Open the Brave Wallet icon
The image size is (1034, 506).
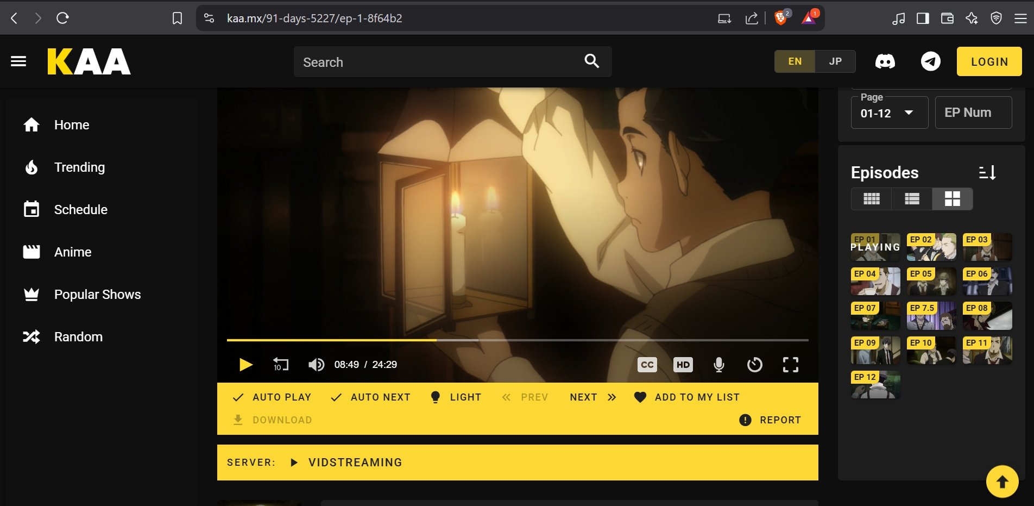click(947, 18)
